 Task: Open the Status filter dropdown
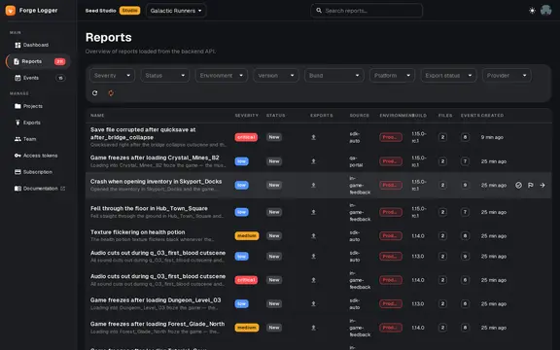click(x=164, y=76)
